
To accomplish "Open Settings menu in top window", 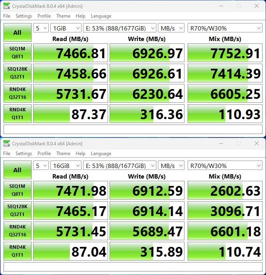I will click(24, 16).
